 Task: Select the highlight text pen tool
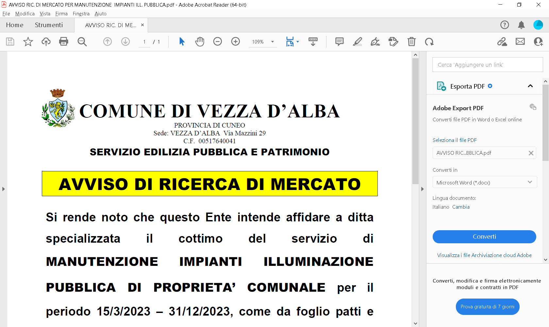pos(358,42)
